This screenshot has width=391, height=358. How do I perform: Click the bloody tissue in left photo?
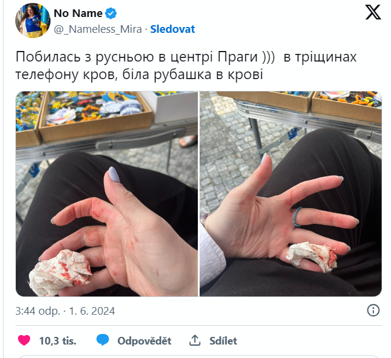click(x=60, y=272)
